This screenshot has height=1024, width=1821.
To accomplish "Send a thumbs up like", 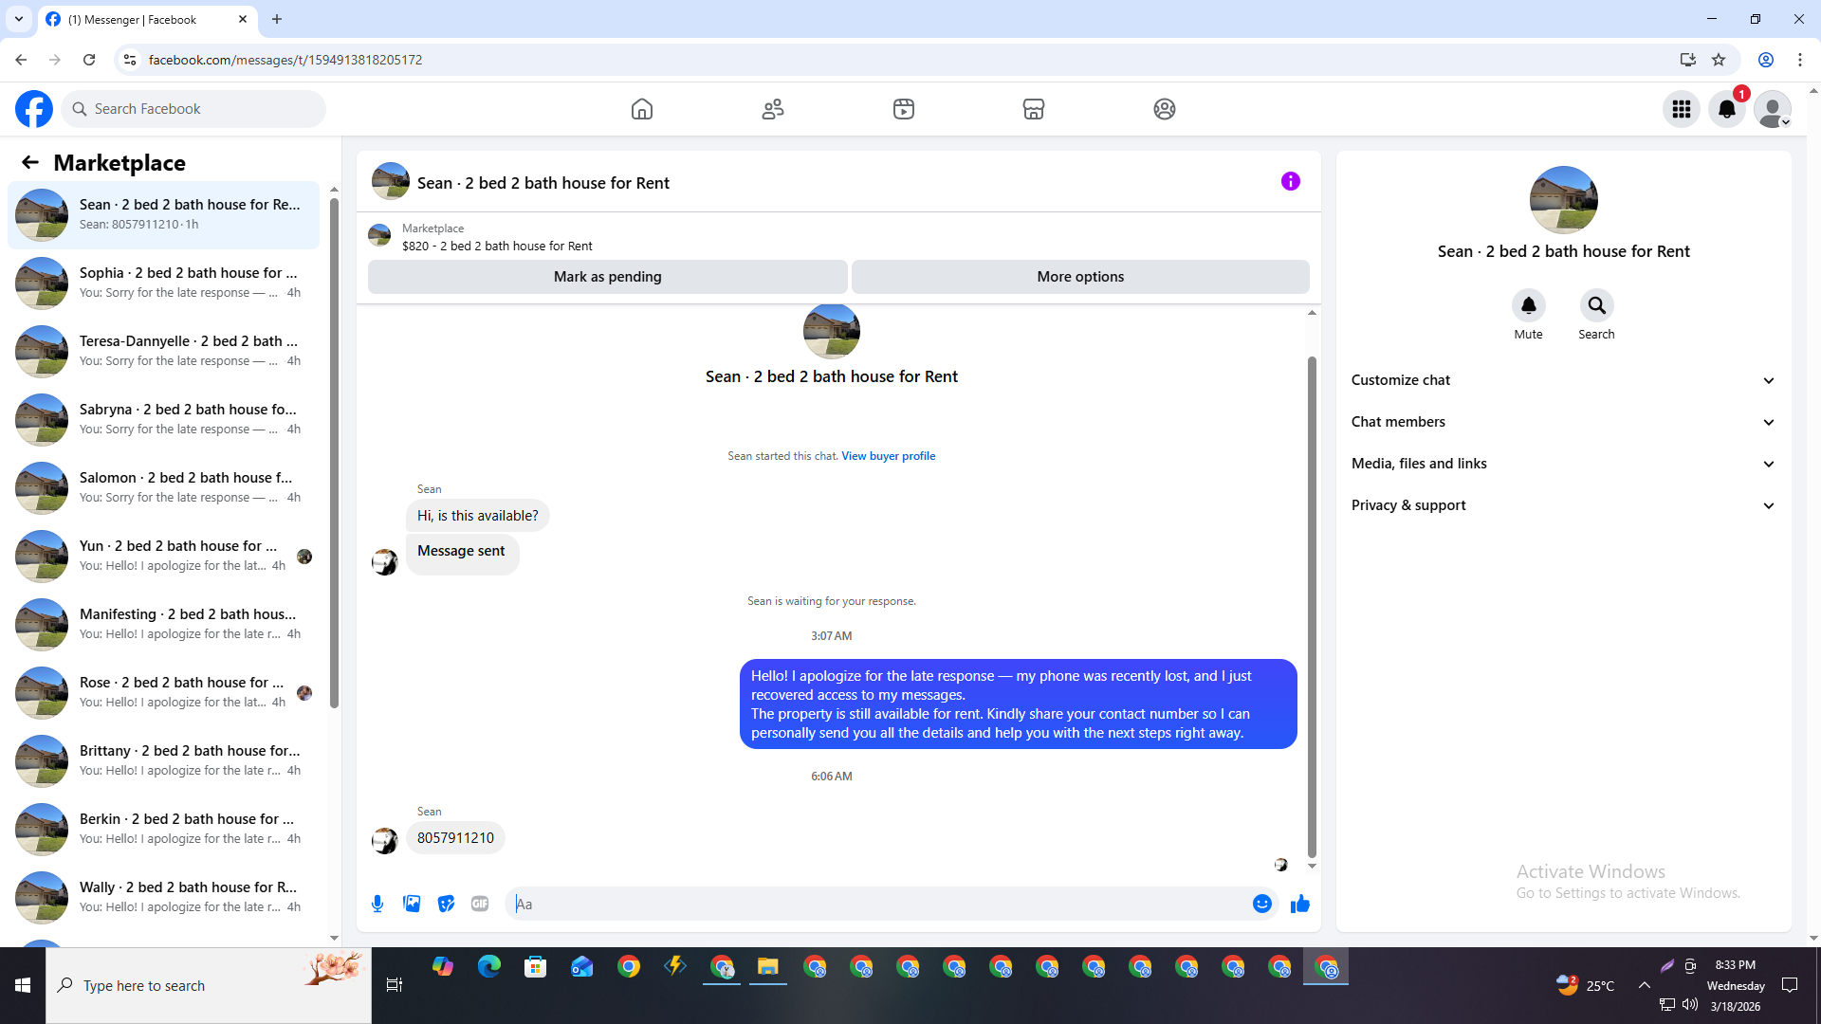I will pos(1299,904).
